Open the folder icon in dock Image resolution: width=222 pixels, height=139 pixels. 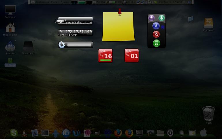(x=160, y=133)
